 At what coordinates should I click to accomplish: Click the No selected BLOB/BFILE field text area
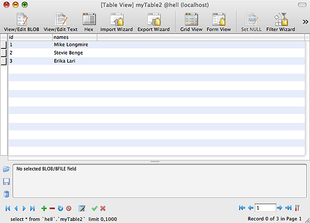tap(160, 181)
